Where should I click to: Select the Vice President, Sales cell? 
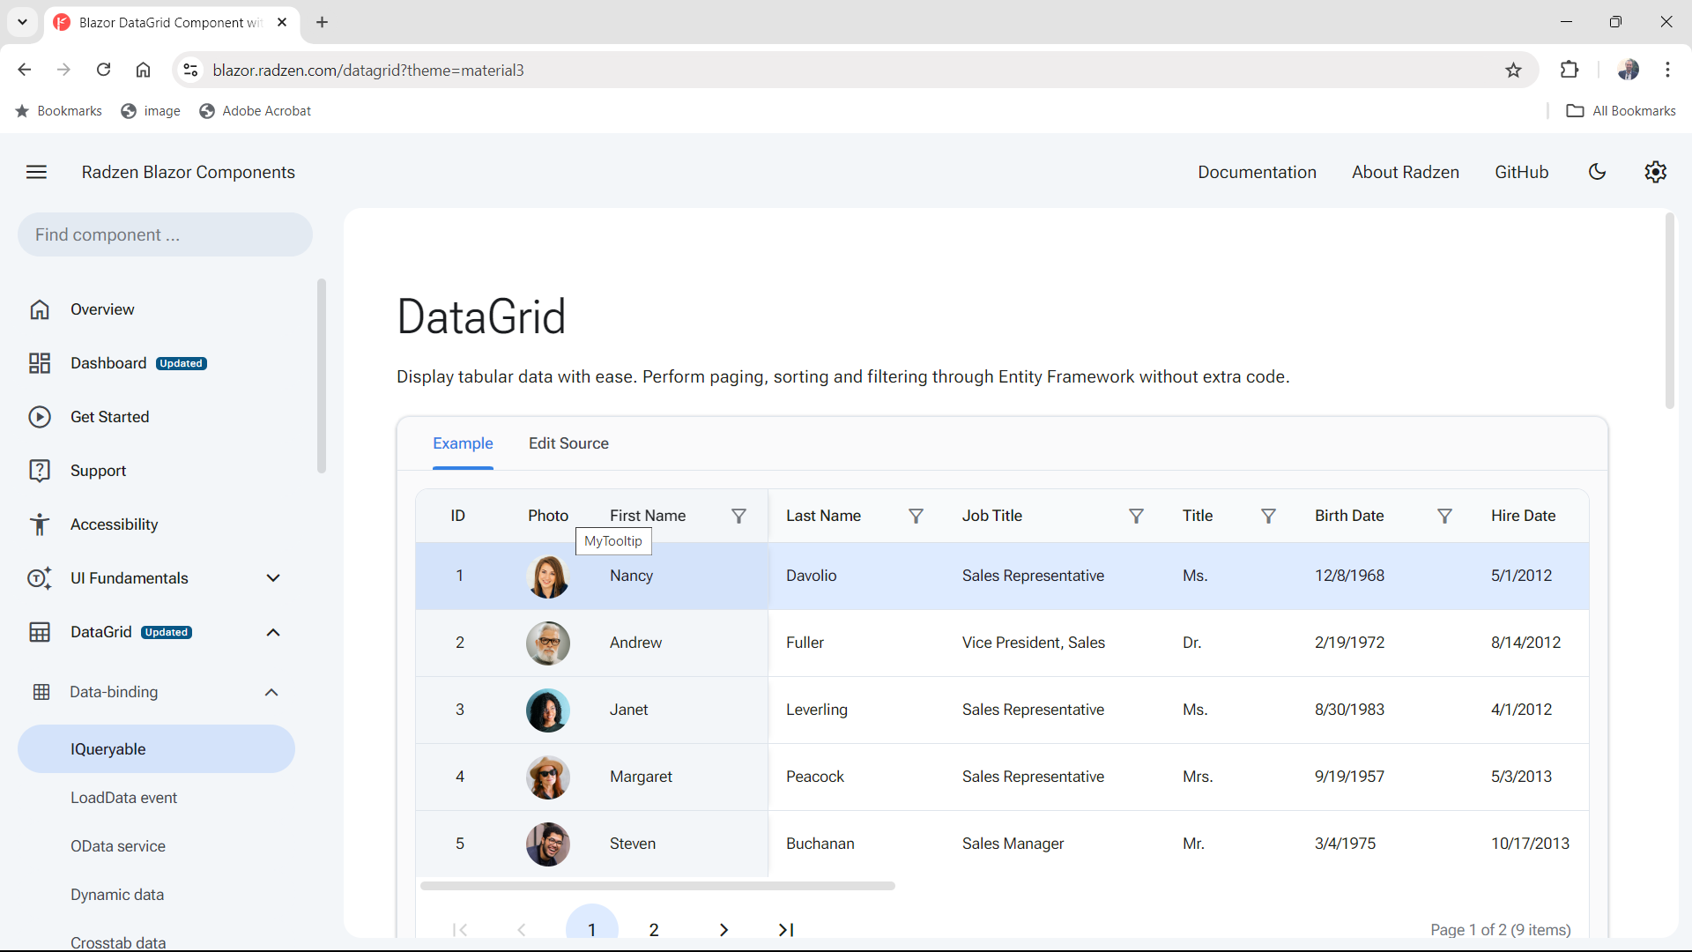pos(1034,643)
